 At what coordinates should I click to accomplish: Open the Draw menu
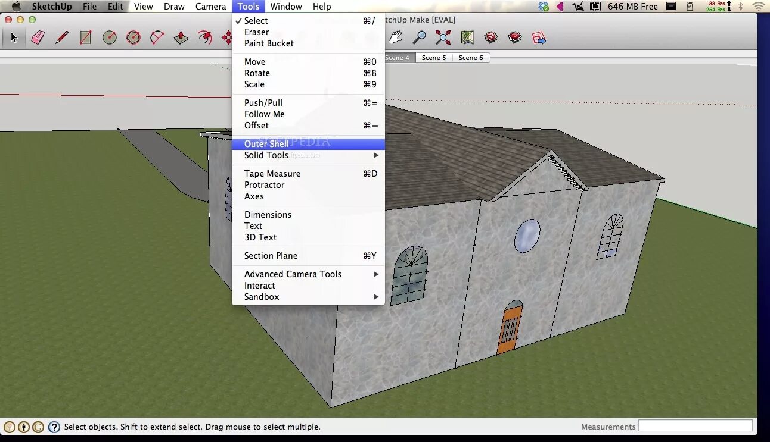pos(174,7)
